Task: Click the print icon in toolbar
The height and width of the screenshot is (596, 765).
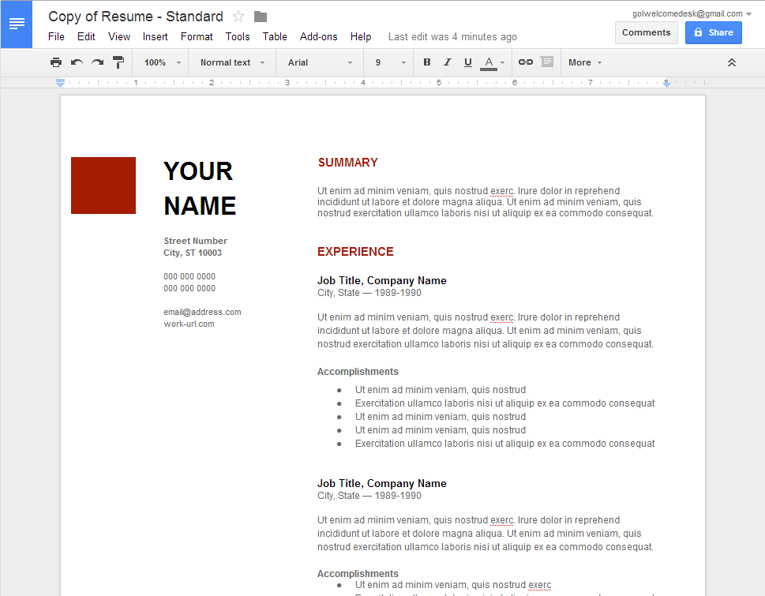Action: coord(55,62)
